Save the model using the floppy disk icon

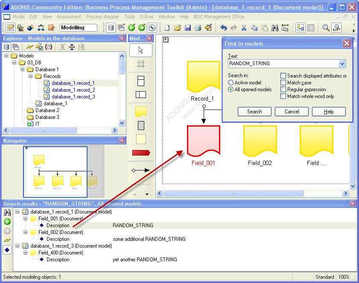(188, 28)
